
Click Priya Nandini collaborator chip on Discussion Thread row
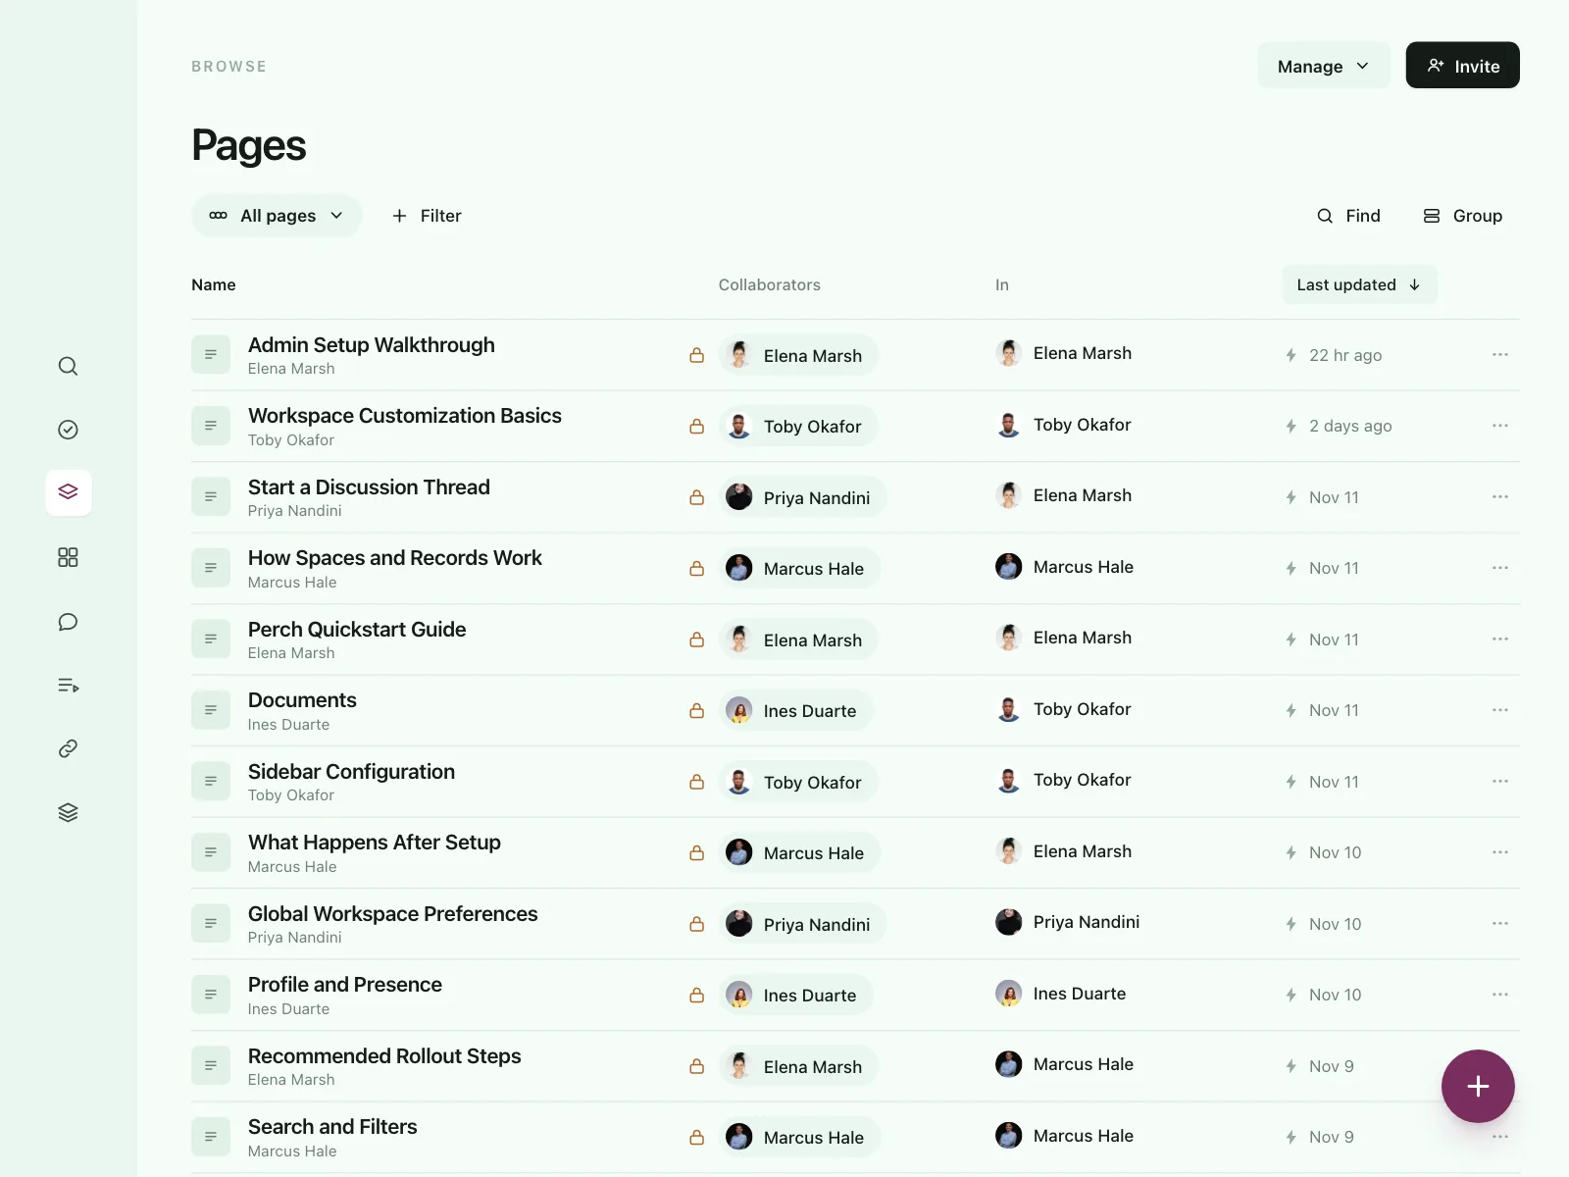(x=802, y=497)
